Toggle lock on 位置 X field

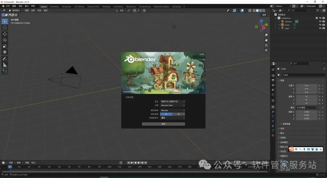click(319, 86)
